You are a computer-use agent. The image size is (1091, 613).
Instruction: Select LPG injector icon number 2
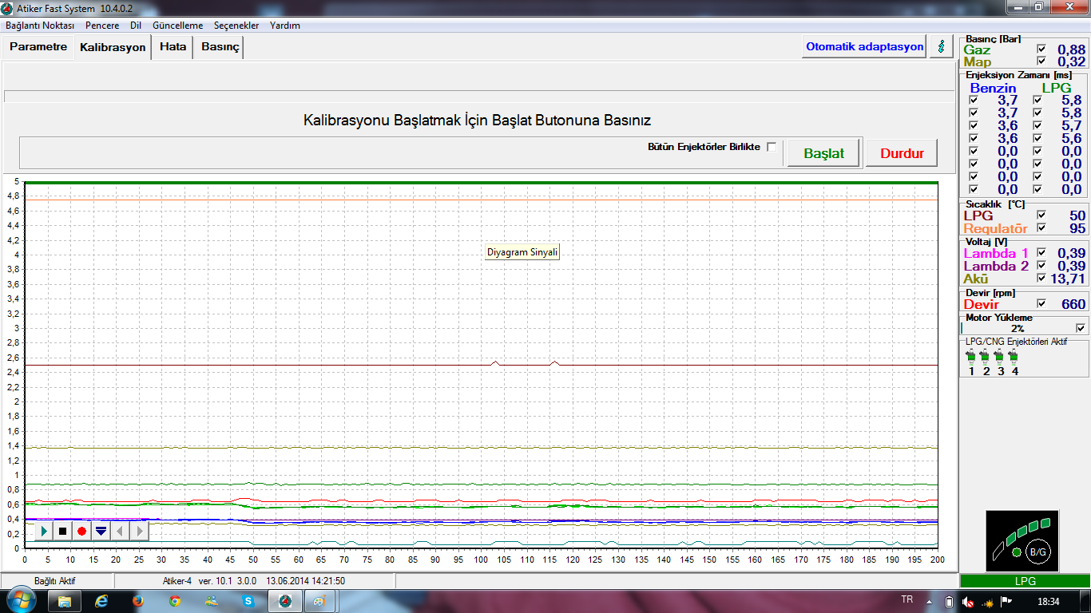[x=986, y=356]
